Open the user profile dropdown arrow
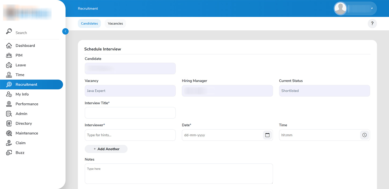Screen dimensions: 389x189 tap(372, 9)
